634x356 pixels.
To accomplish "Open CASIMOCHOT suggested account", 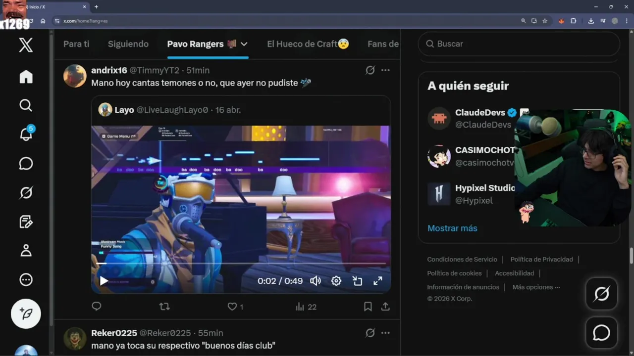I will (471, 156).
